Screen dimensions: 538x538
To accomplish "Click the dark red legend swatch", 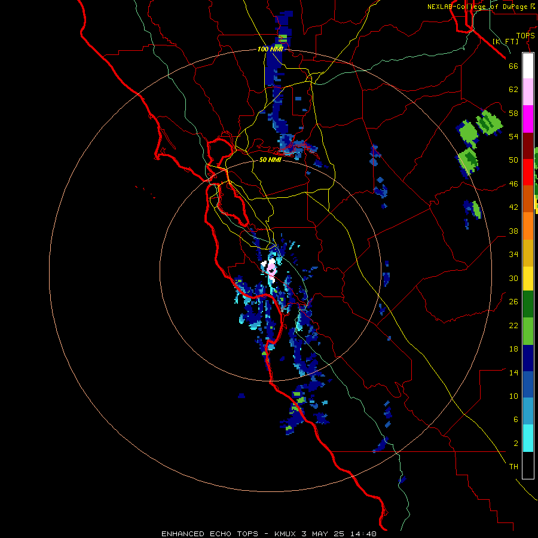I will [528, 146].
